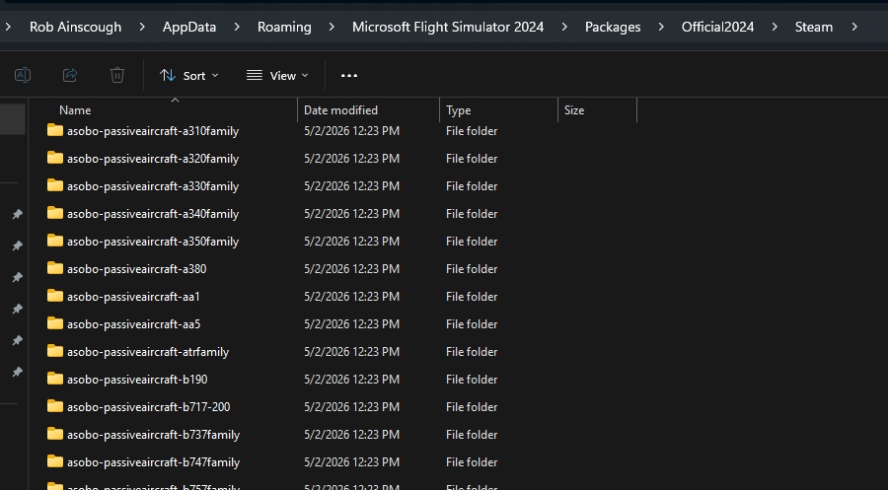This screenshot has height=490, width=888.
Task: Navigate to Roaming breadcrumb
Action: [284, 27]
